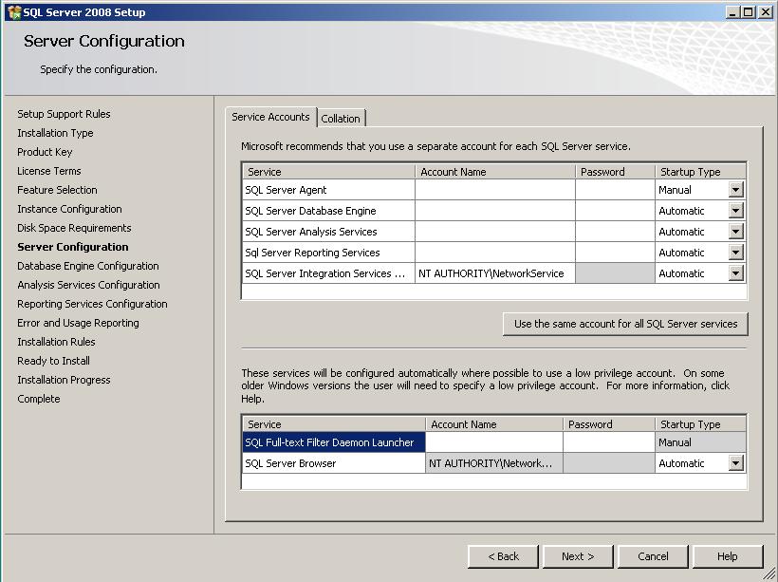Click Reporting Services Configuration in the steps list

pyautogui.click(x=92, y=304)
